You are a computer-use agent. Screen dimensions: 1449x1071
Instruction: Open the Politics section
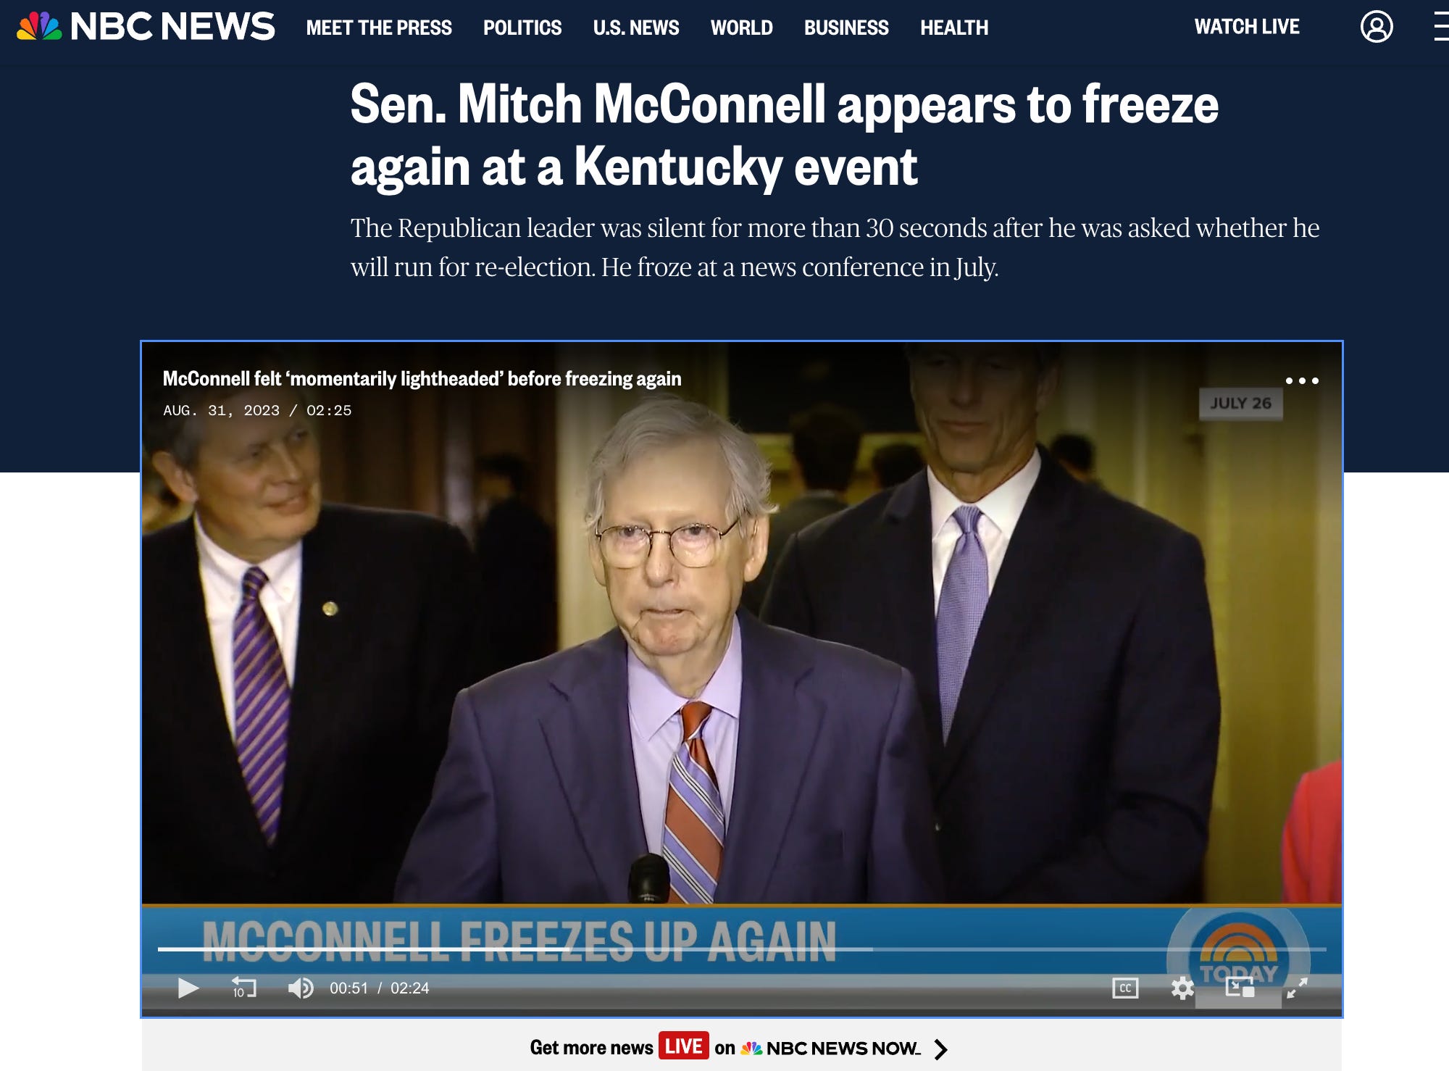click(522, 28)
